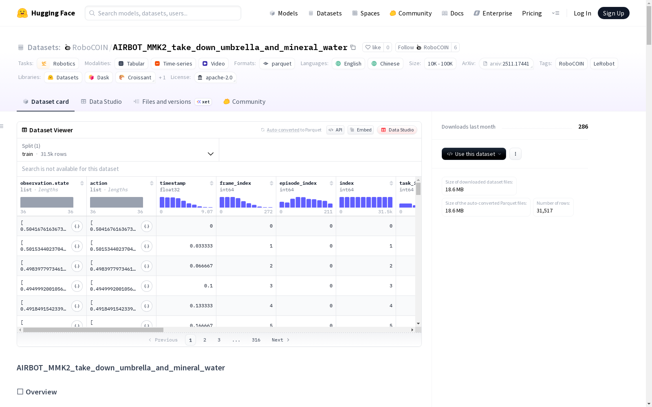Sort by observation.state column
The image size is (652, 407).
pyautogui.click(x=82, y=183)
